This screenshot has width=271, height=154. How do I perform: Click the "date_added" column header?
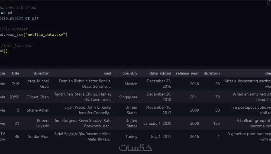tap(160, 73)
